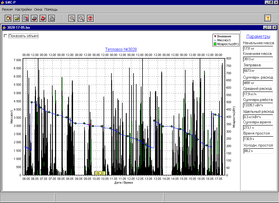
Task: Click the Удельный расход field showing 0,3 кг/кВт*ч
Action: pyautogui.click(x=258, y=117)
